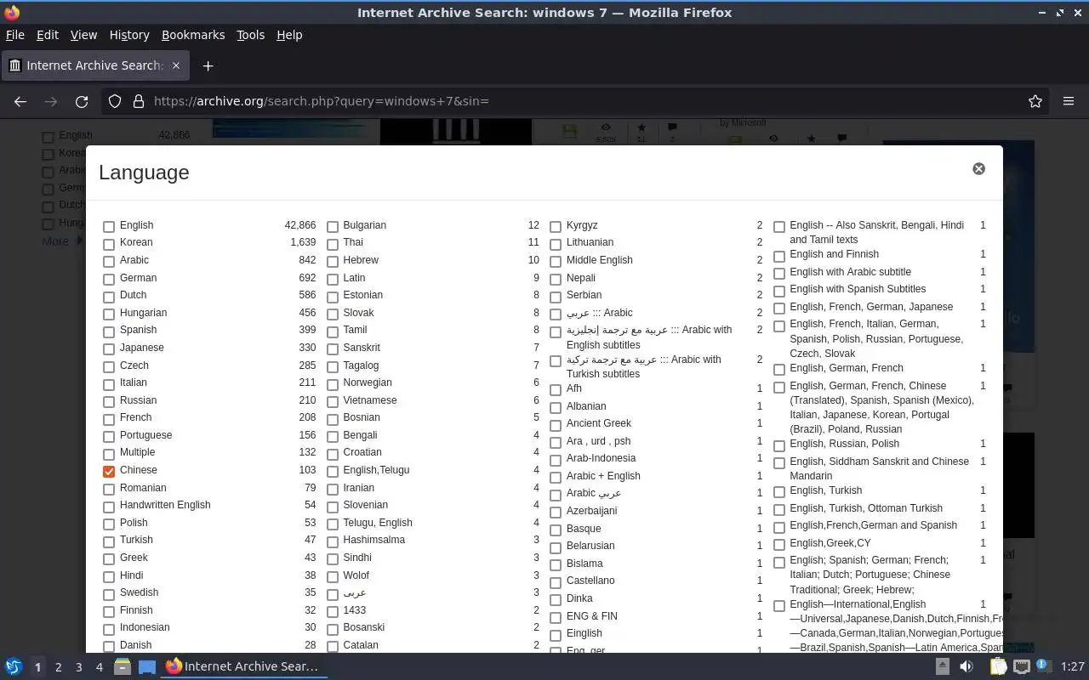Click the Middle English label

pos(600,260)
